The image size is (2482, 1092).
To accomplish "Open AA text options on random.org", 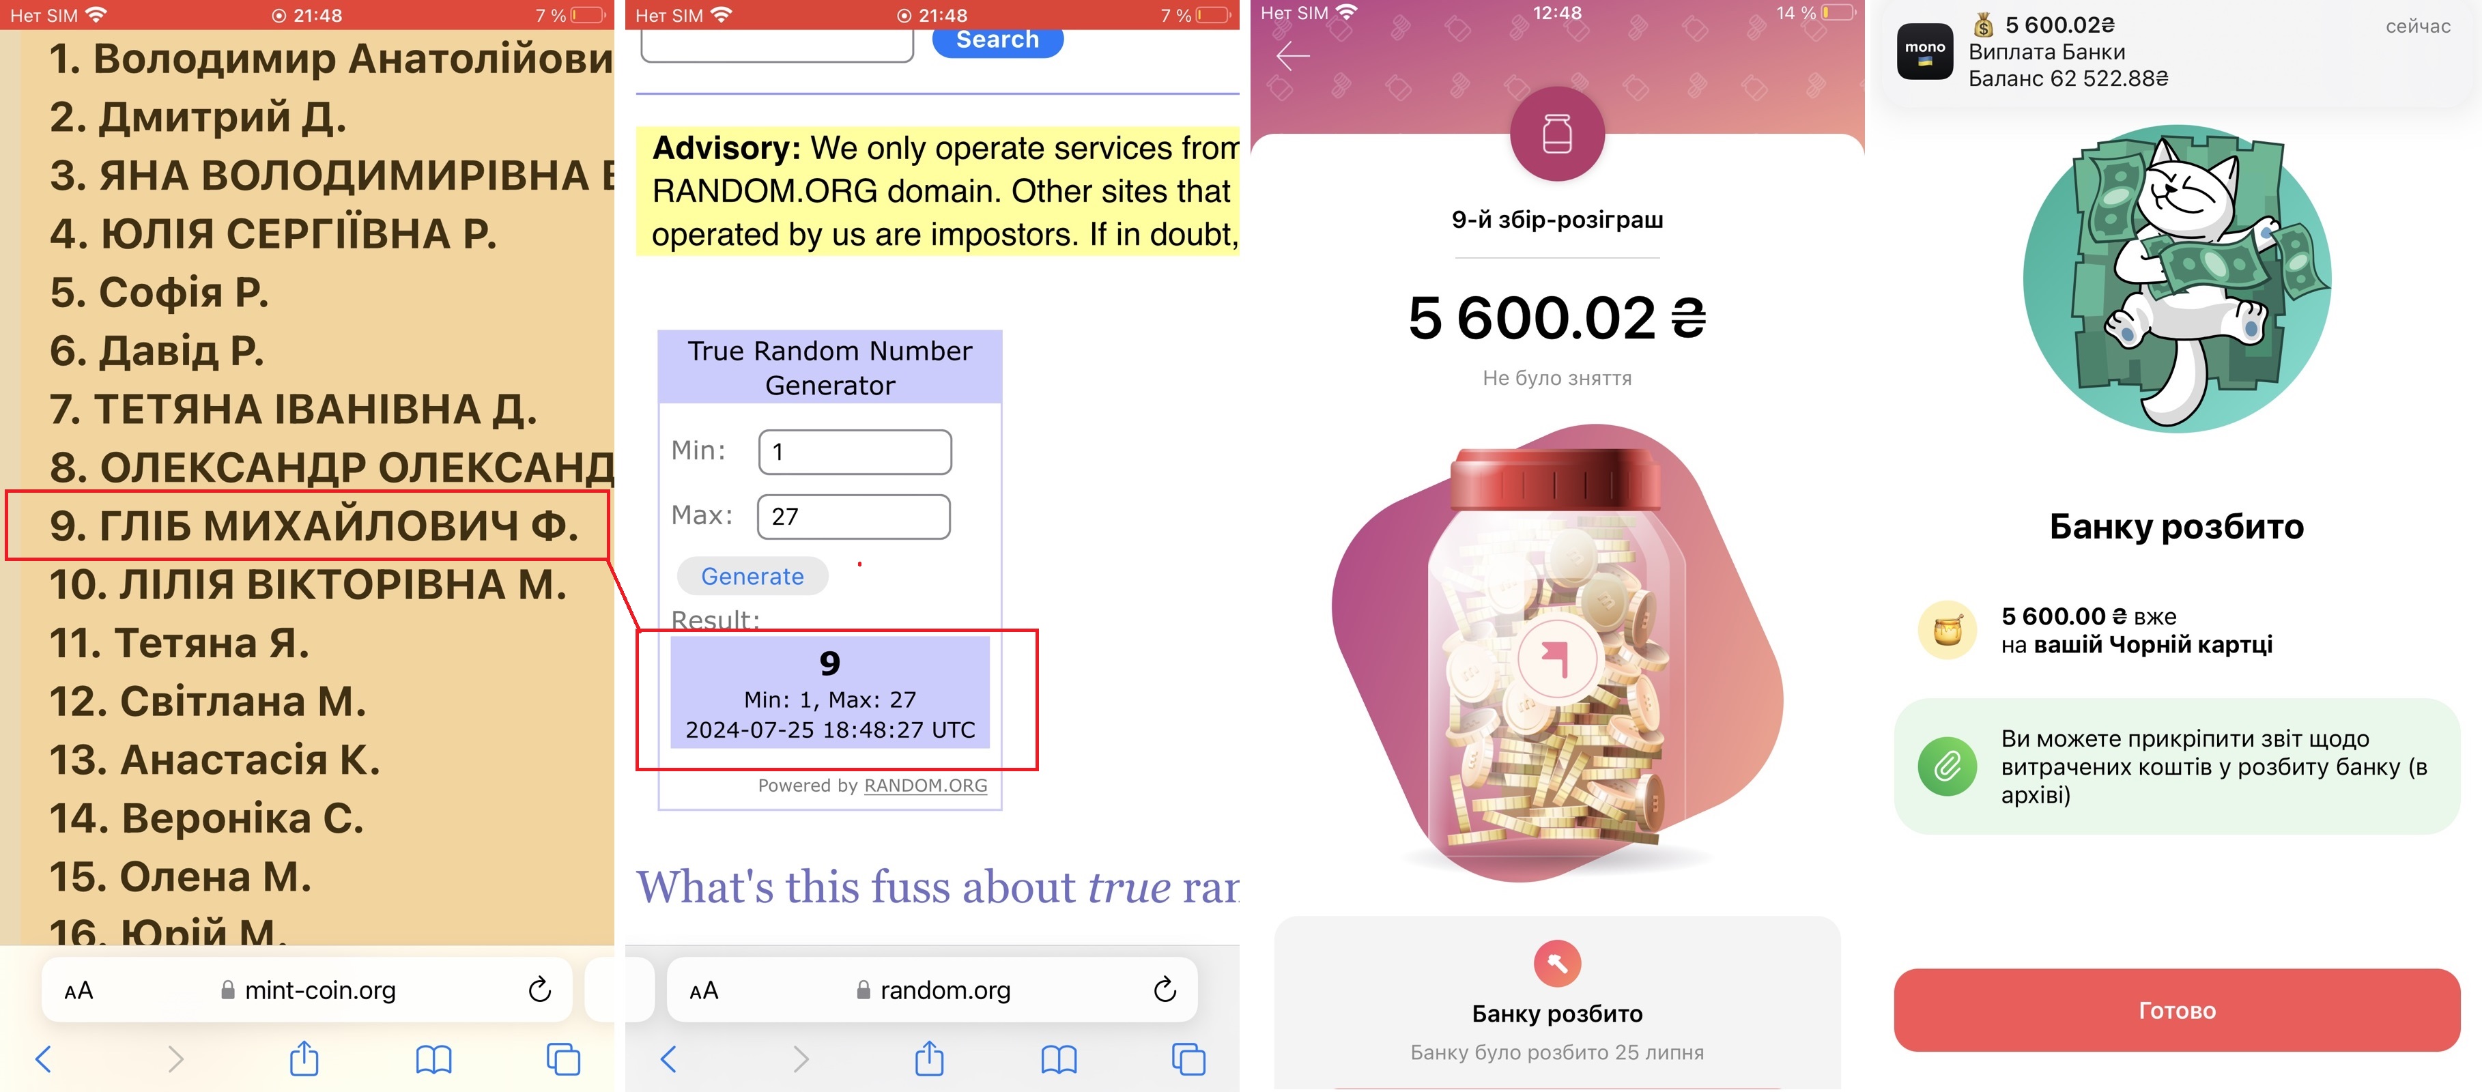I will tap(704, 990).
